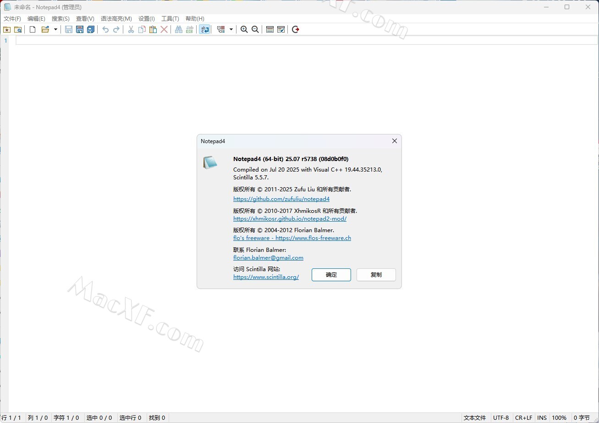Click the 文本文件 status bar entry

[475, 418]
